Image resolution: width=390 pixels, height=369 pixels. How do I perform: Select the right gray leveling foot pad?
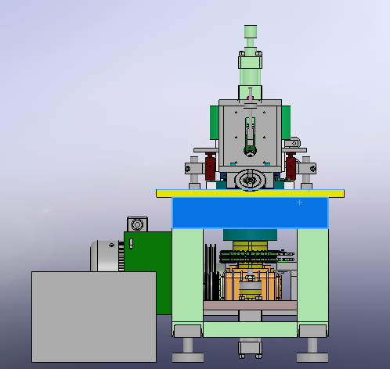[x=312, y=357]
